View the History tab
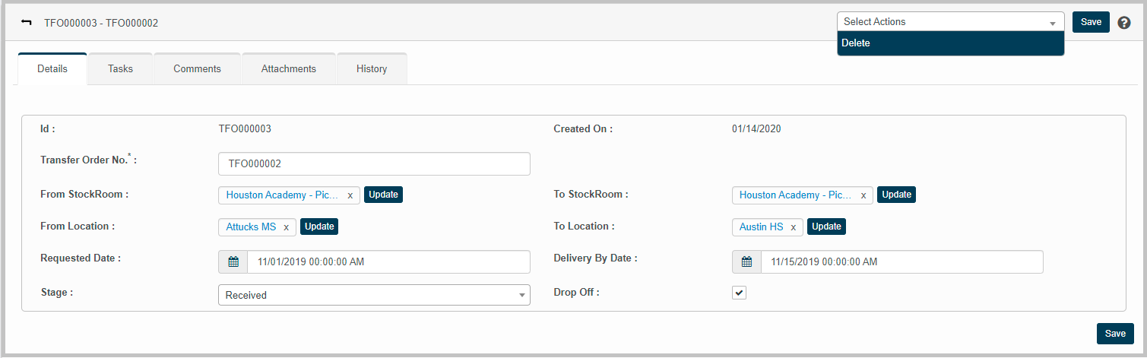1147x358 pixels. pyautogui.click(x=372, y=69)
